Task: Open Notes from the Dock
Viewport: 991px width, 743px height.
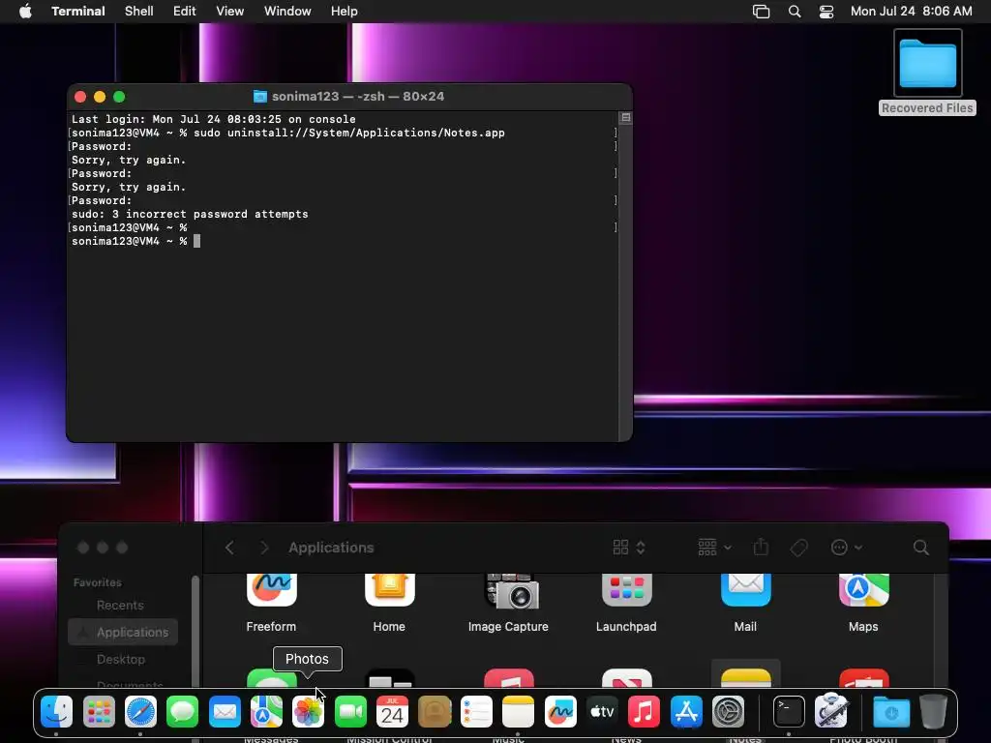Action: pyautogui.click(x=518, y=711)
